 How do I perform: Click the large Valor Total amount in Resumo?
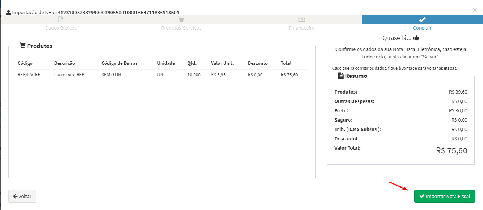click(451, 150)
